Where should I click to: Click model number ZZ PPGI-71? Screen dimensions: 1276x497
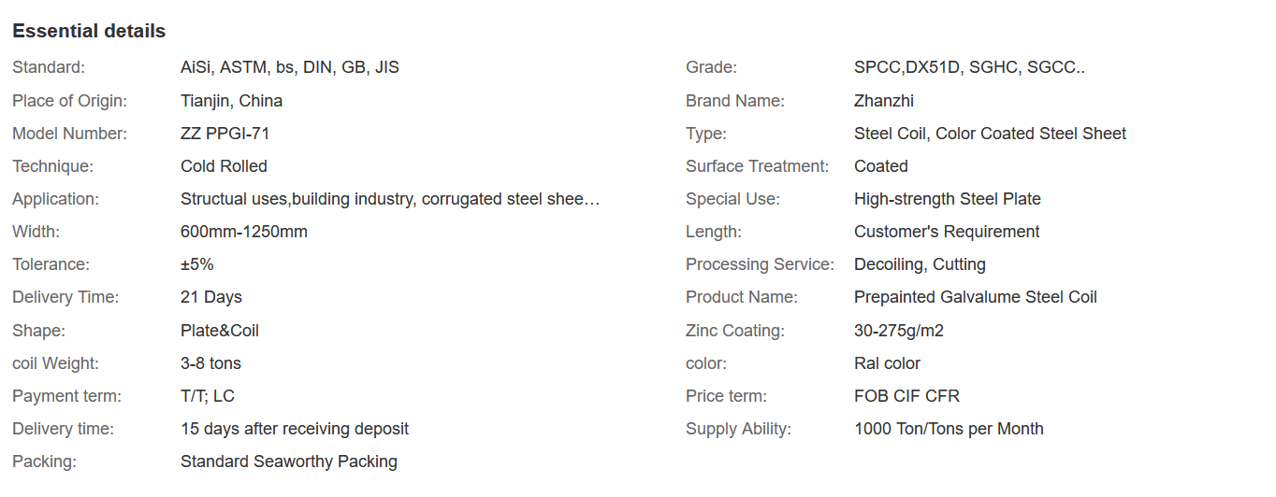click(225, 134)
